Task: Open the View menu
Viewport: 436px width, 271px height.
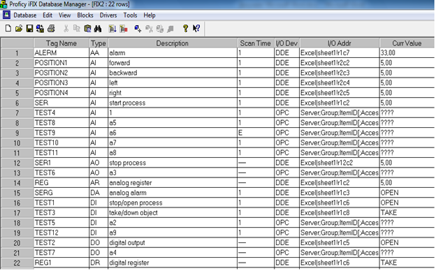Action: point(64,15)
